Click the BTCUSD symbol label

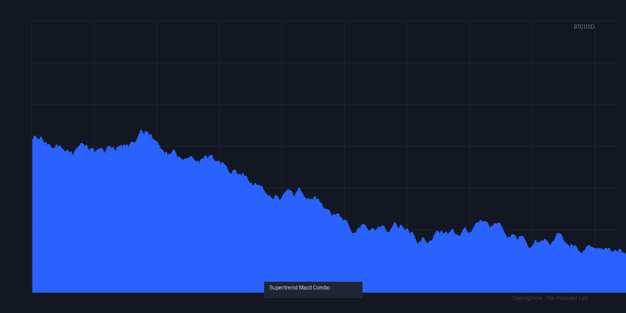click(584, 27)
